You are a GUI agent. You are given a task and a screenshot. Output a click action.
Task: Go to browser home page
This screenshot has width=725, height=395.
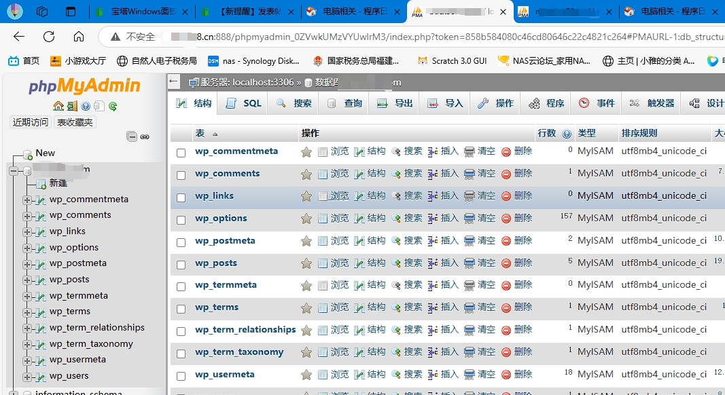click(79, 37)
